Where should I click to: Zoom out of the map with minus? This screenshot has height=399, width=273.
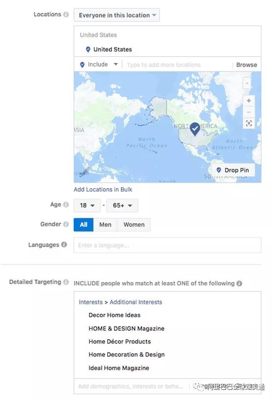pos(249,112)
